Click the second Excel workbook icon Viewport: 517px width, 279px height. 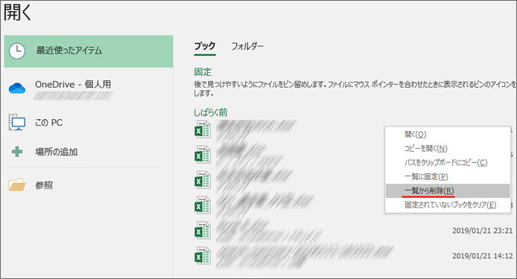[x=202, y=155]
